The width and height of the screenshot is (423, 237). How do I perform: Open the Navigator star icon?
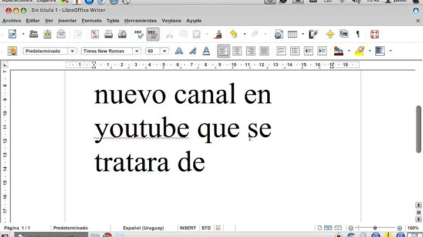330,34
